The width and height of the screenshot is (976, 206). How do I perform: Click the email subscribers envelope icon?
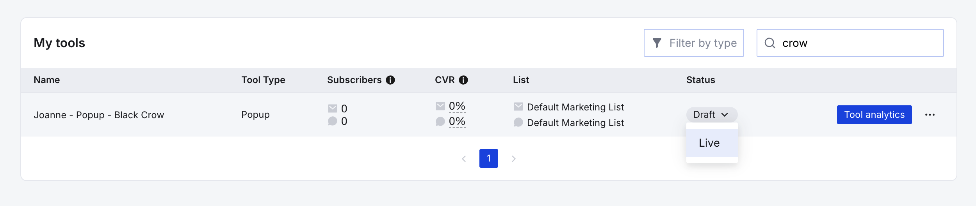(x=333, y=108)
